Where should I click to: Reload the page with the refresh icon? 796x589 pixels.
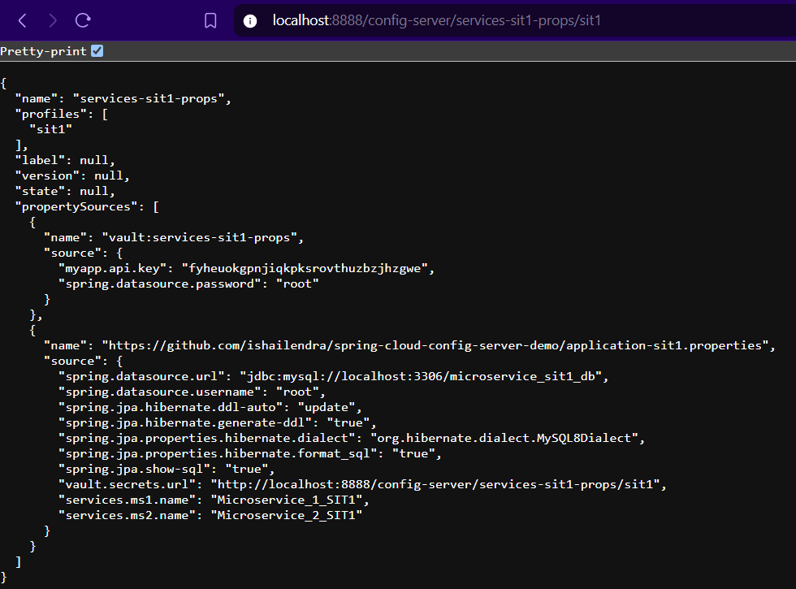pos(83,20)
